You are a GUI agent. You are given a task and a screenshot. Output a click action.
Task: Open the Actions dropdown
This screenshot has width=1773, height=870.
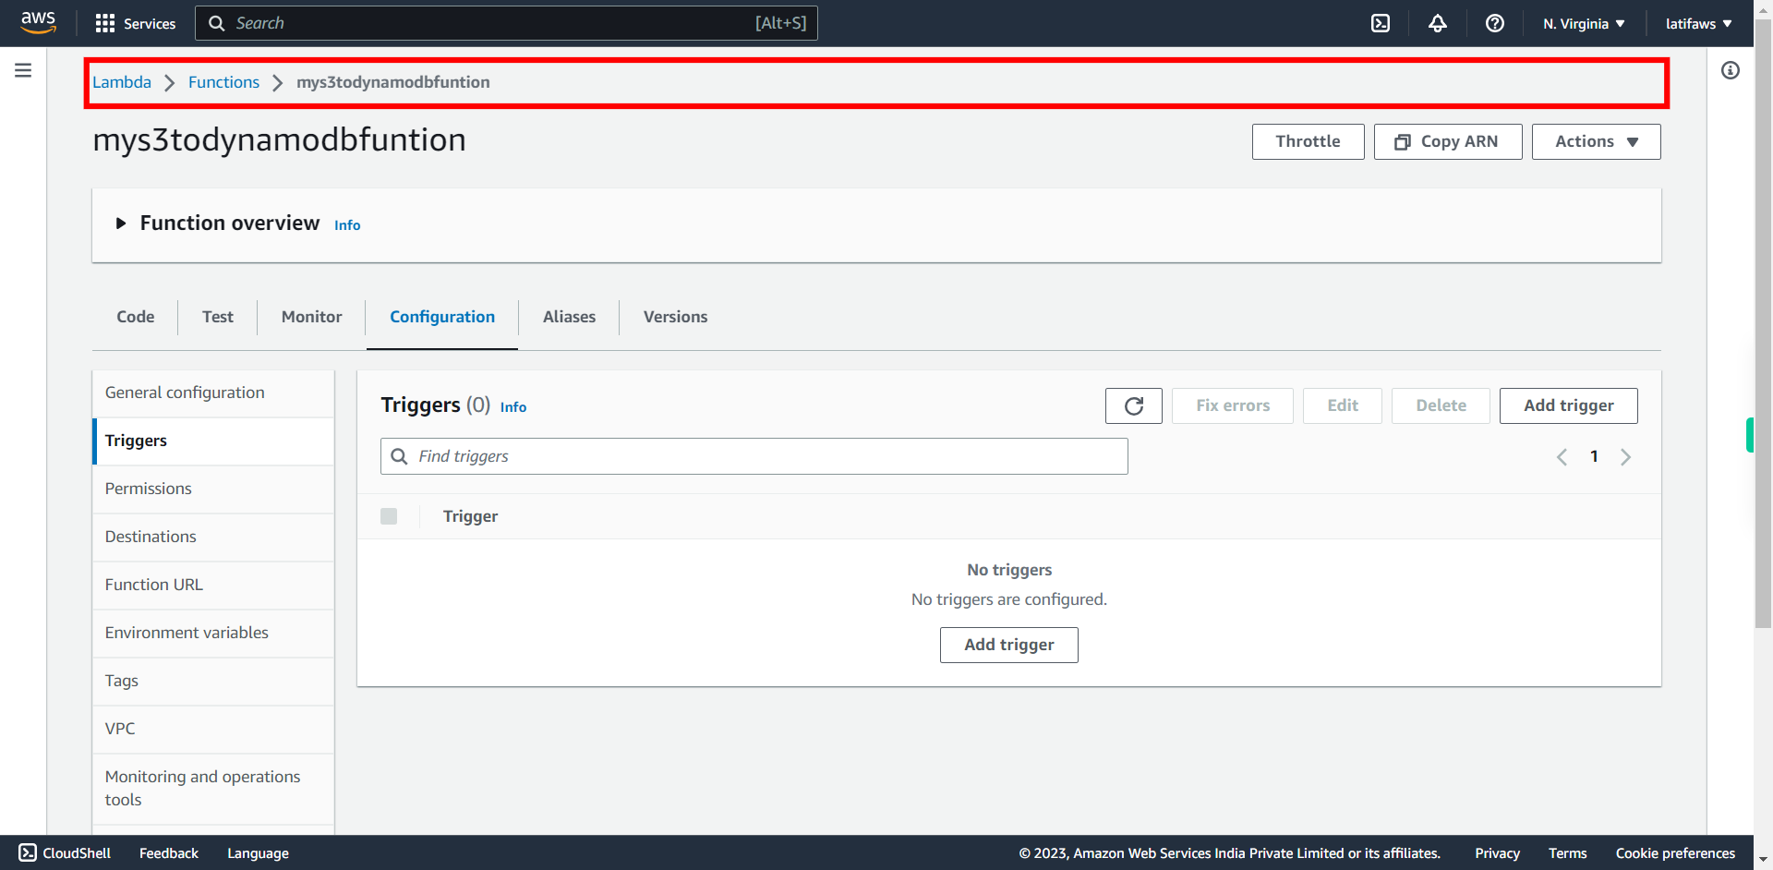(1596, 141)
